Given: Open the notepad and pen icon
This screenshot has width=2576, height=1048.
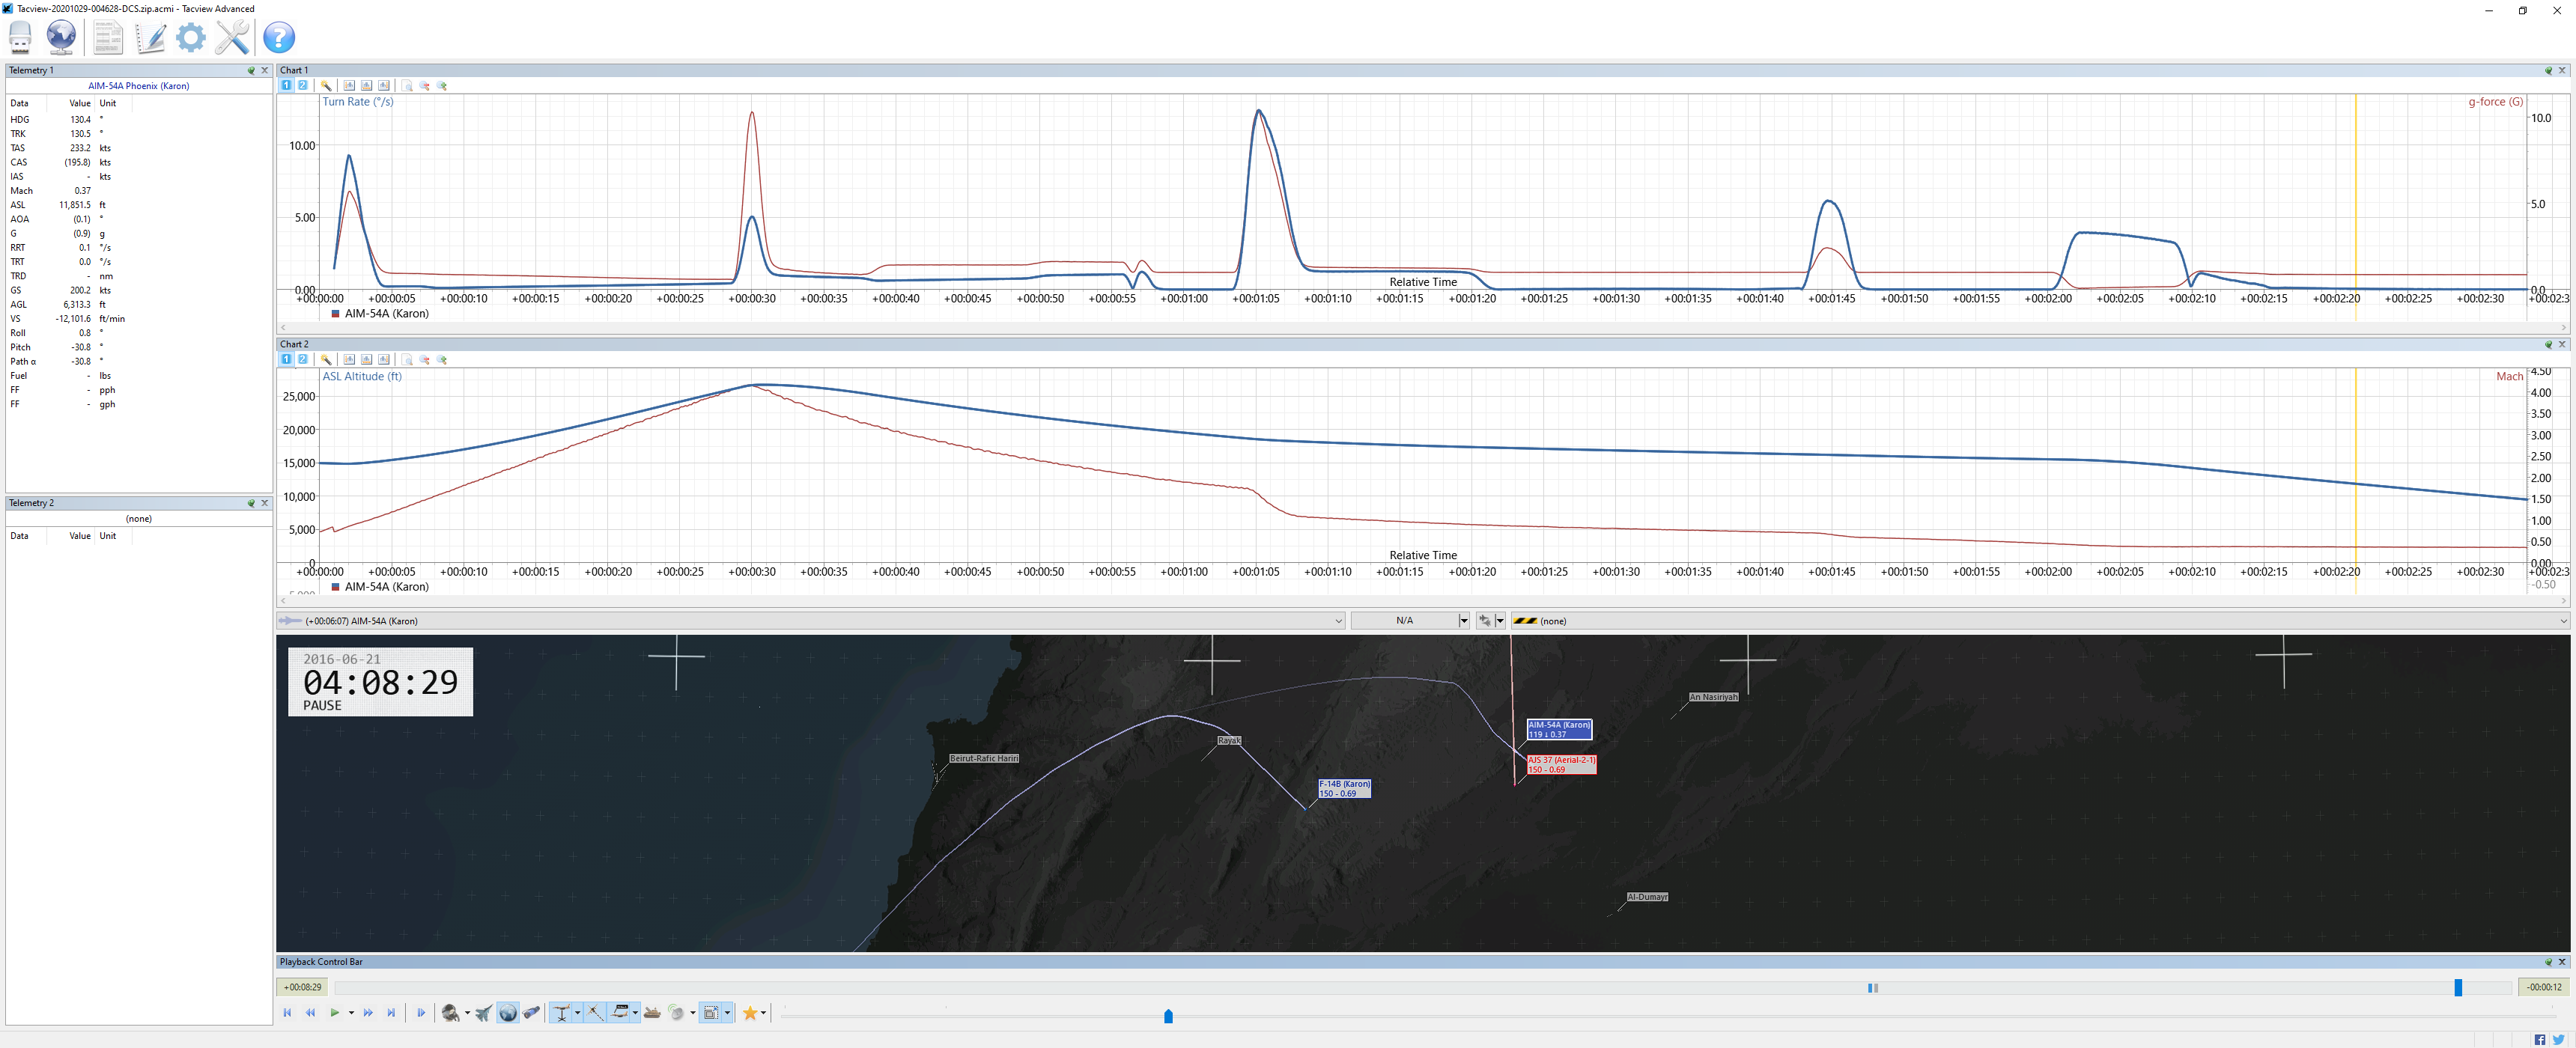Looking at the screenshot, I should 150,38.
